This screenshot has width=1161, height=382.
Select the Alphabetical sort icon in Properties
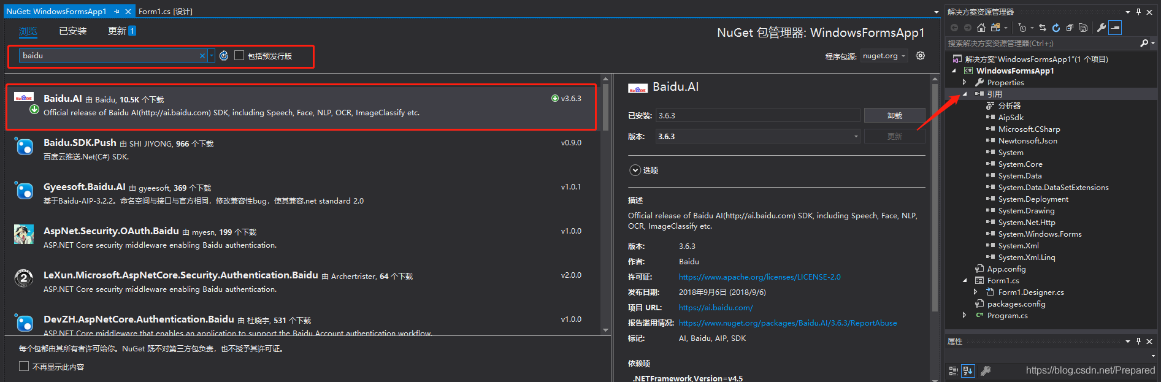point(968,371)
